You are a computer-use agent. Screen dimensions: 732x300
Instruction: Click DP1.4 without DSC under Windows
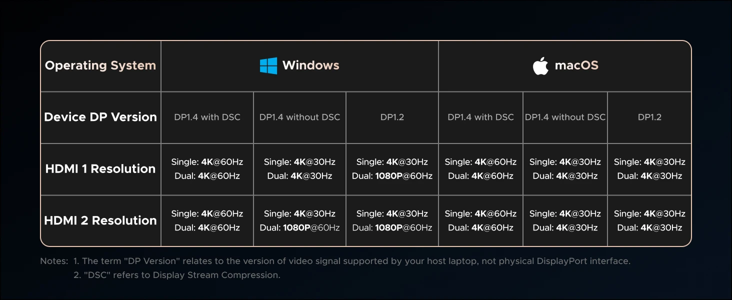coord(299,117)
